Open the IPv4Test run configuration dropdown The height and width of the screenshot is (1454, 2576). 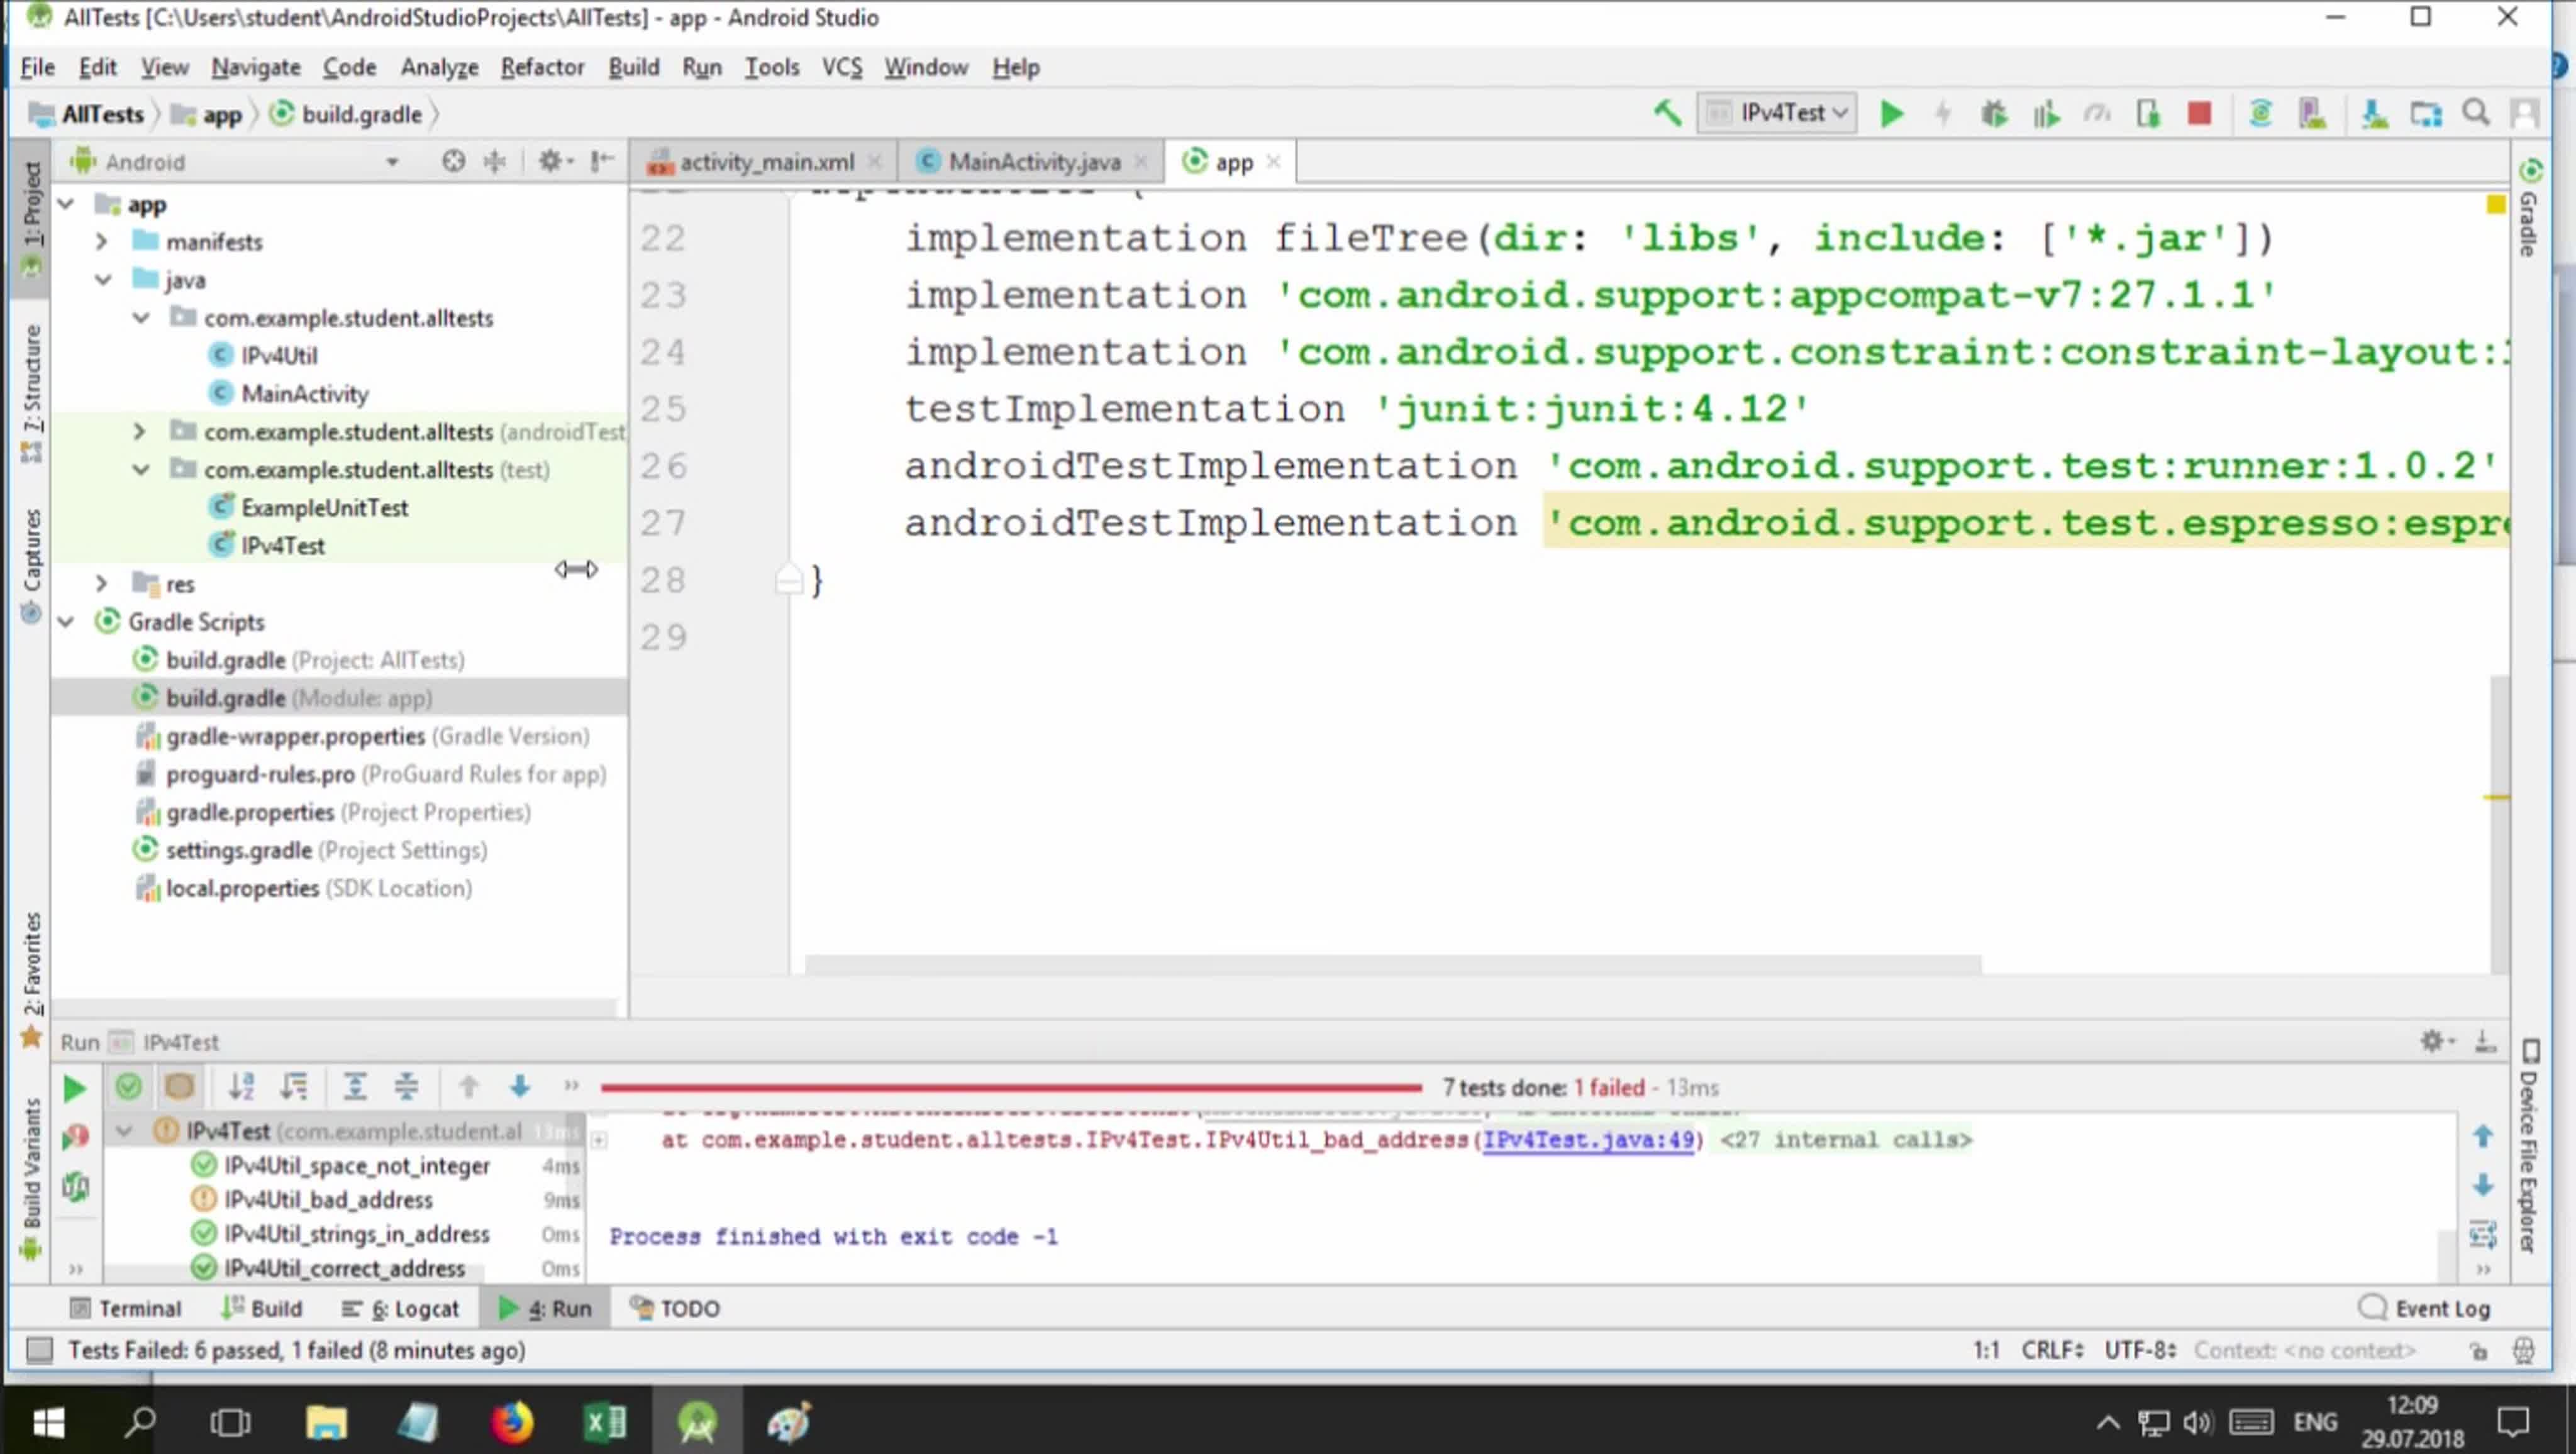[x=1779, y=113]
